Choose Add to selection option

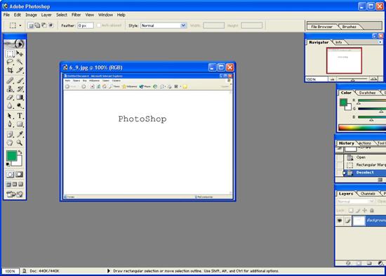coord(37,25)
